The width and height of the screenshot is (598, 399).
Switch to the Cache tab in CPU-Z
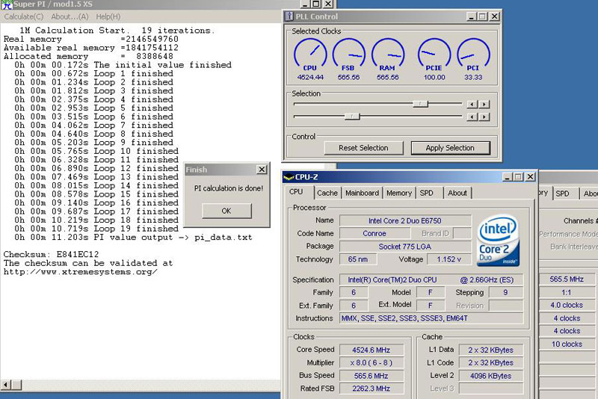[x=327, y=193]
